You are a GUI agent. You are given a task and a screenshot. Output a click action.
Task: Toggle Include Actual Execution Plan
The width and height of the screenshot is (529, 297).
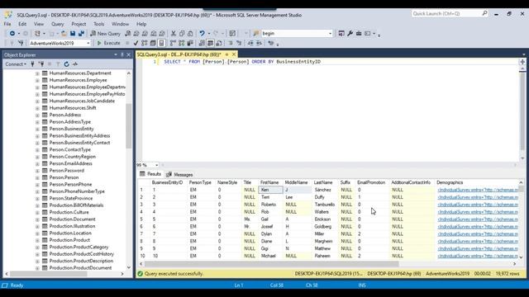click(173, 43)
